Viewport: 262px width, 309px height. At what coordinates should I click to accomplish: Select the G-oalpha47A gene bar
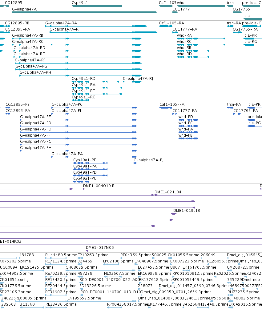tap(85, 12)
